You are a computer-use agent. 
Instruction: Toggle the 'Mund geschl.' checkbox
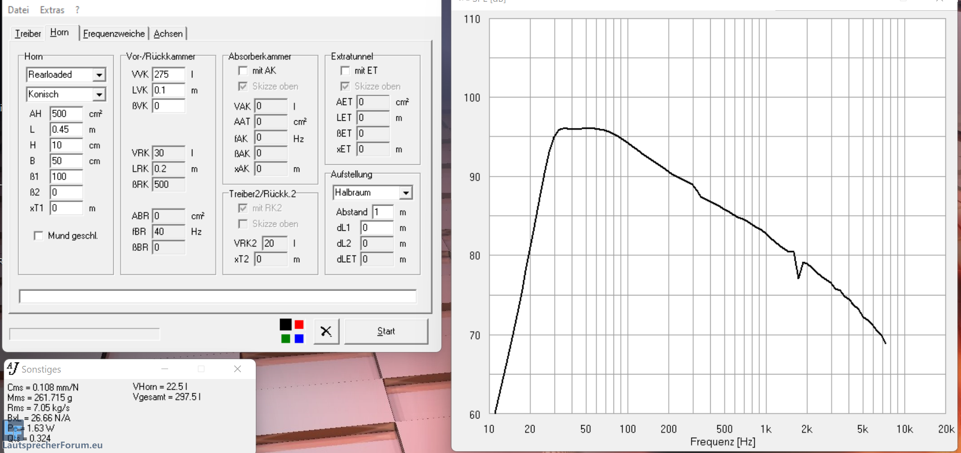tap(39, 236)
